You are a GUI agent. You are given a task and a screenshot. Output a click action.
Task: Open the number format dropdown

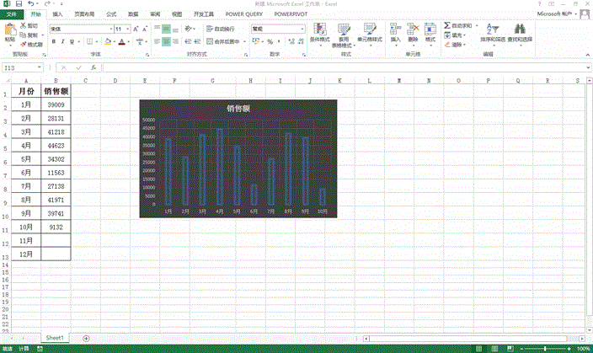[302, 29]
